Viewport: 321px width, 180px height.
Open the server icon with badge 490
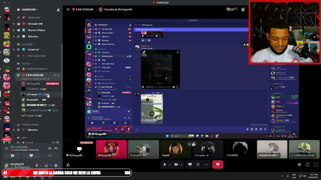click(x=7, y=127)
